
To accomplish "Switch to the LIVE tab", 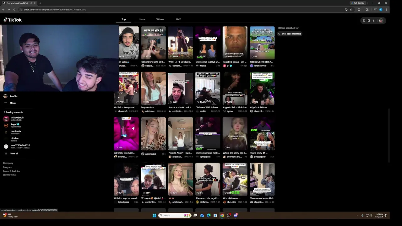I will tap(178, 19).
